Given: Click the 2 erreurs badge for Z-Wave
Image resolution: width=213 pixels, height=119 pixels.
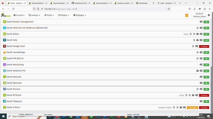Looking at the screenshot, I should pos(204,108).
